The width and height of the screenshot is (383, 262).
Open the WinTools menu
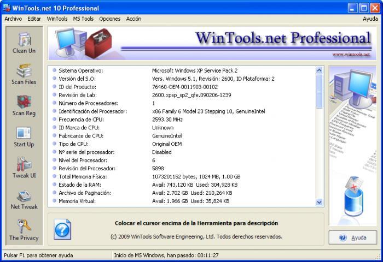pyautogui.click(x=57, y=19)
